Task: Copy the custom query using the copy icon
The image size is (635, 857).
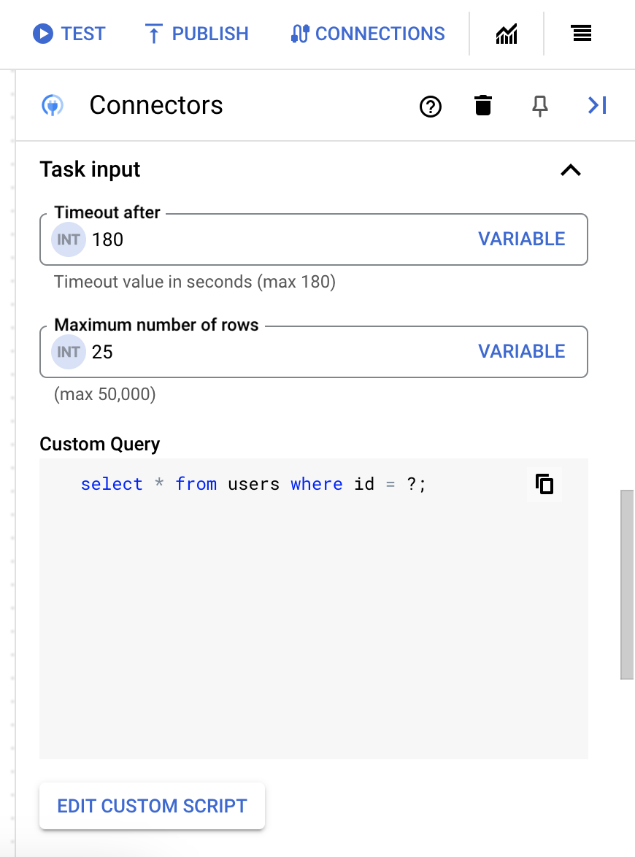Action: tap(544, 483)
